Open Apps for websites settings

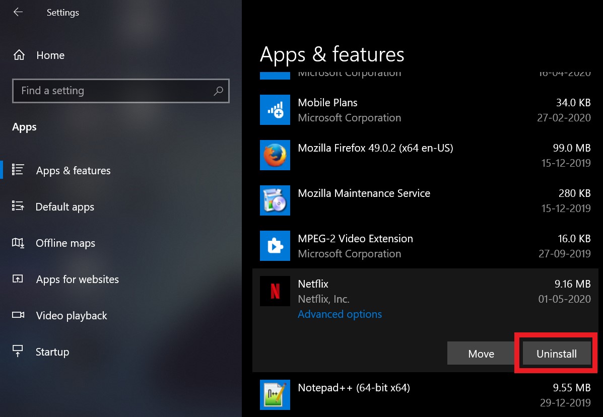coord(77,280)
